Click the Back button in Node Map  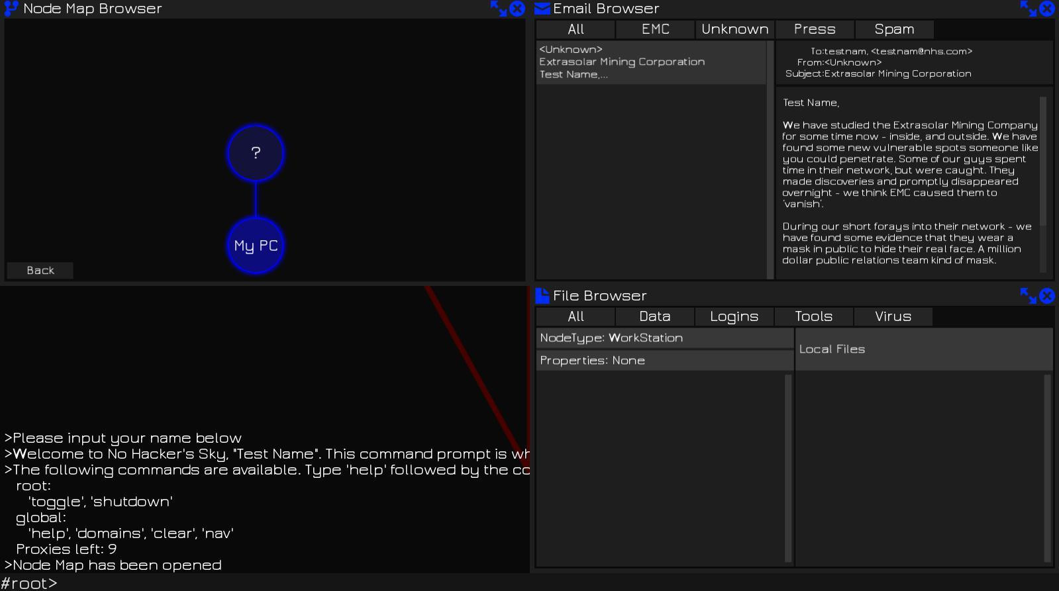[x=40, y=270]
